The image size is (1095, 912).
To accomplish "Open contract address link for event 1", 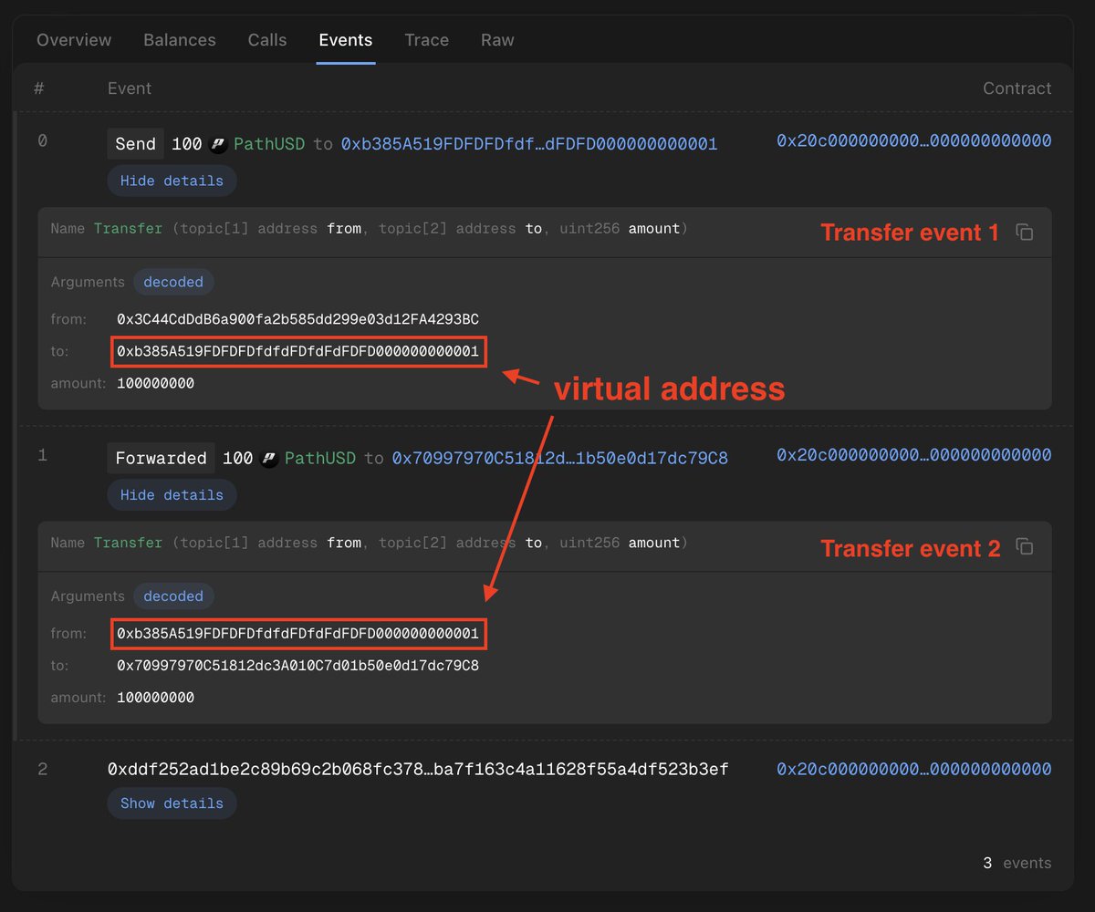I will click(x=914, y=455).
